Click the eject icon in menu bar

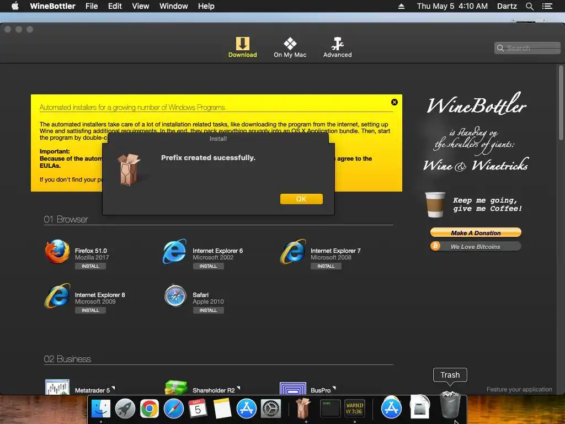(x=402, y=6)
